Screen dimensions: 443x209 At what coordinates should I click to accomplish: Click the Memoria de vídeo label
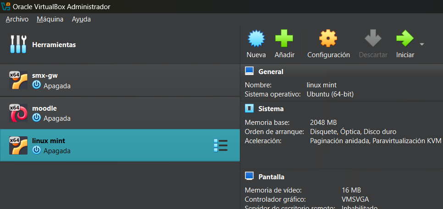click(273, 190)
